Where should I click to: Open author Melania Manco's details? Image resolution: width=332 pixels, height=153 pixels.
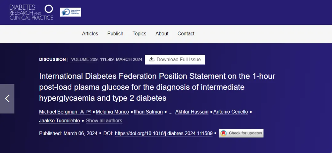click(x=113, y=112)
